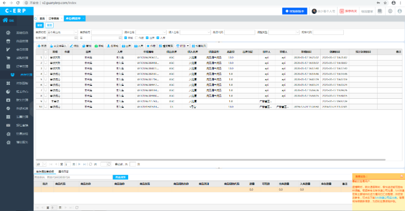Click the blue 体验新版本 button

tap(295, 11)
